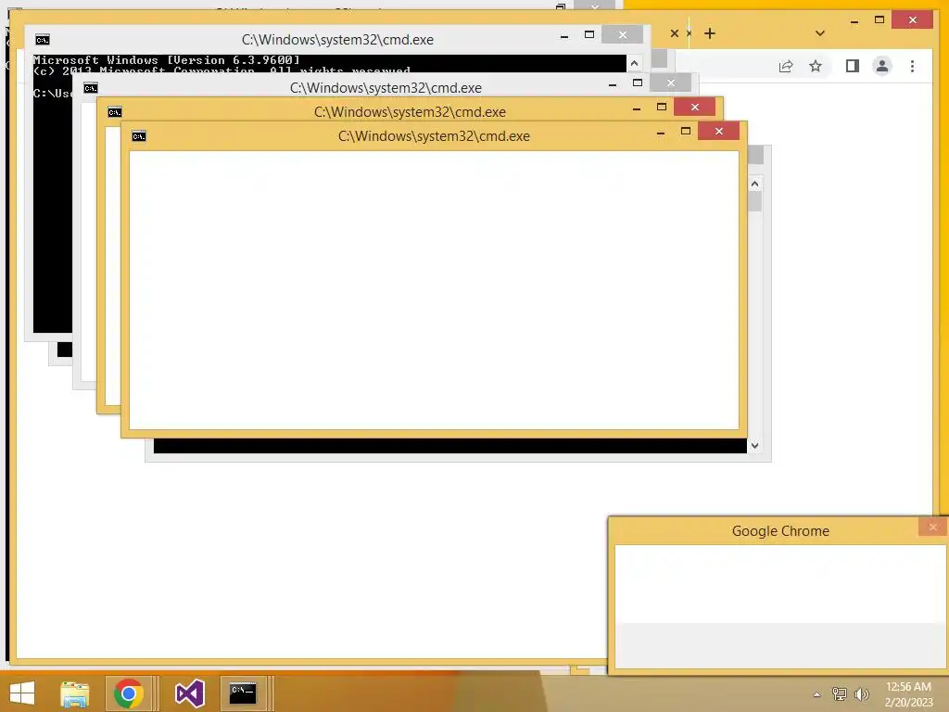Open Visual Studio from taskbar
This screenshot has width=949, height=712.
point(189,693)
